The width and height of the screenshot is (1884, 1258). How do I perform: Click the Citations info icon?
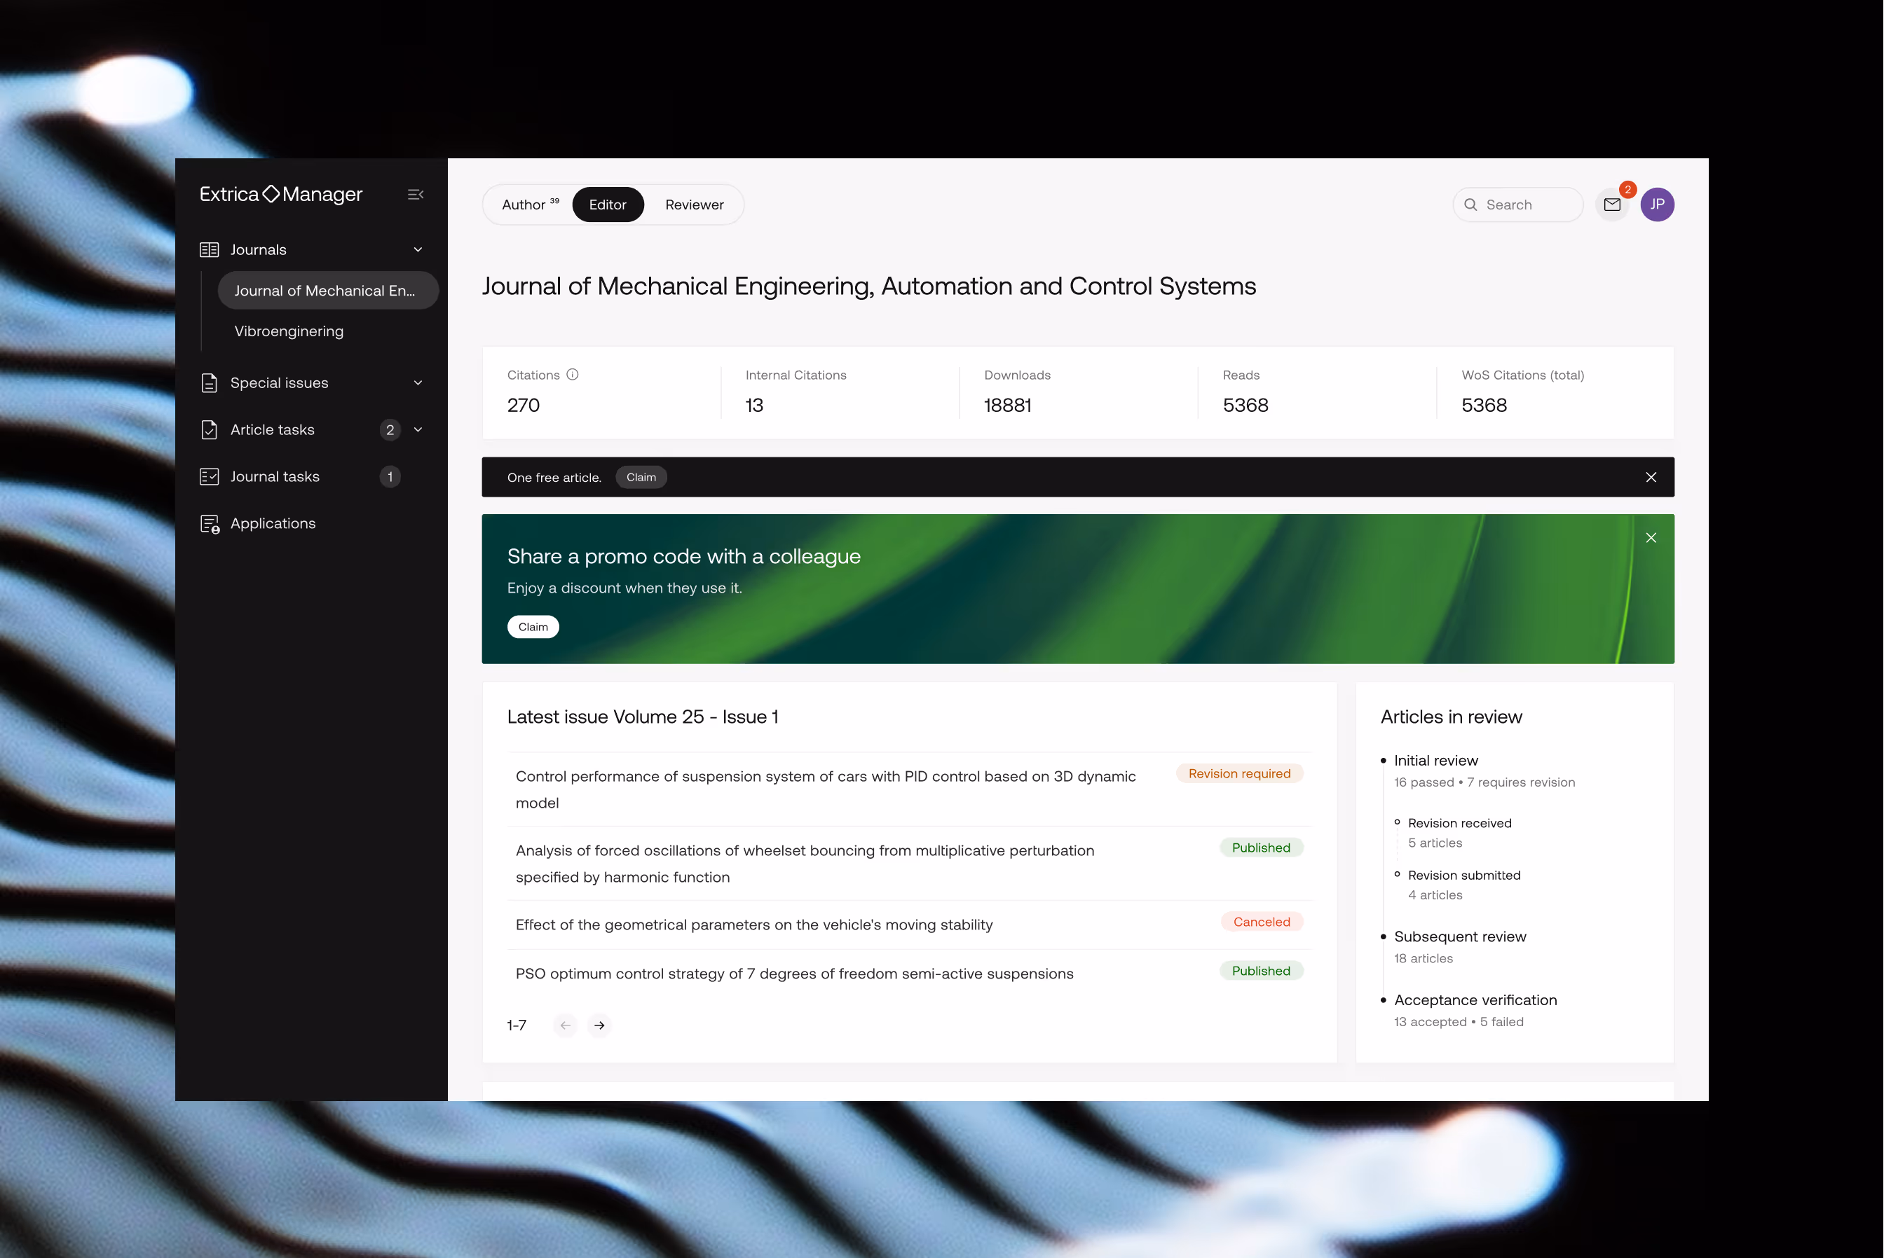point(573,375)
